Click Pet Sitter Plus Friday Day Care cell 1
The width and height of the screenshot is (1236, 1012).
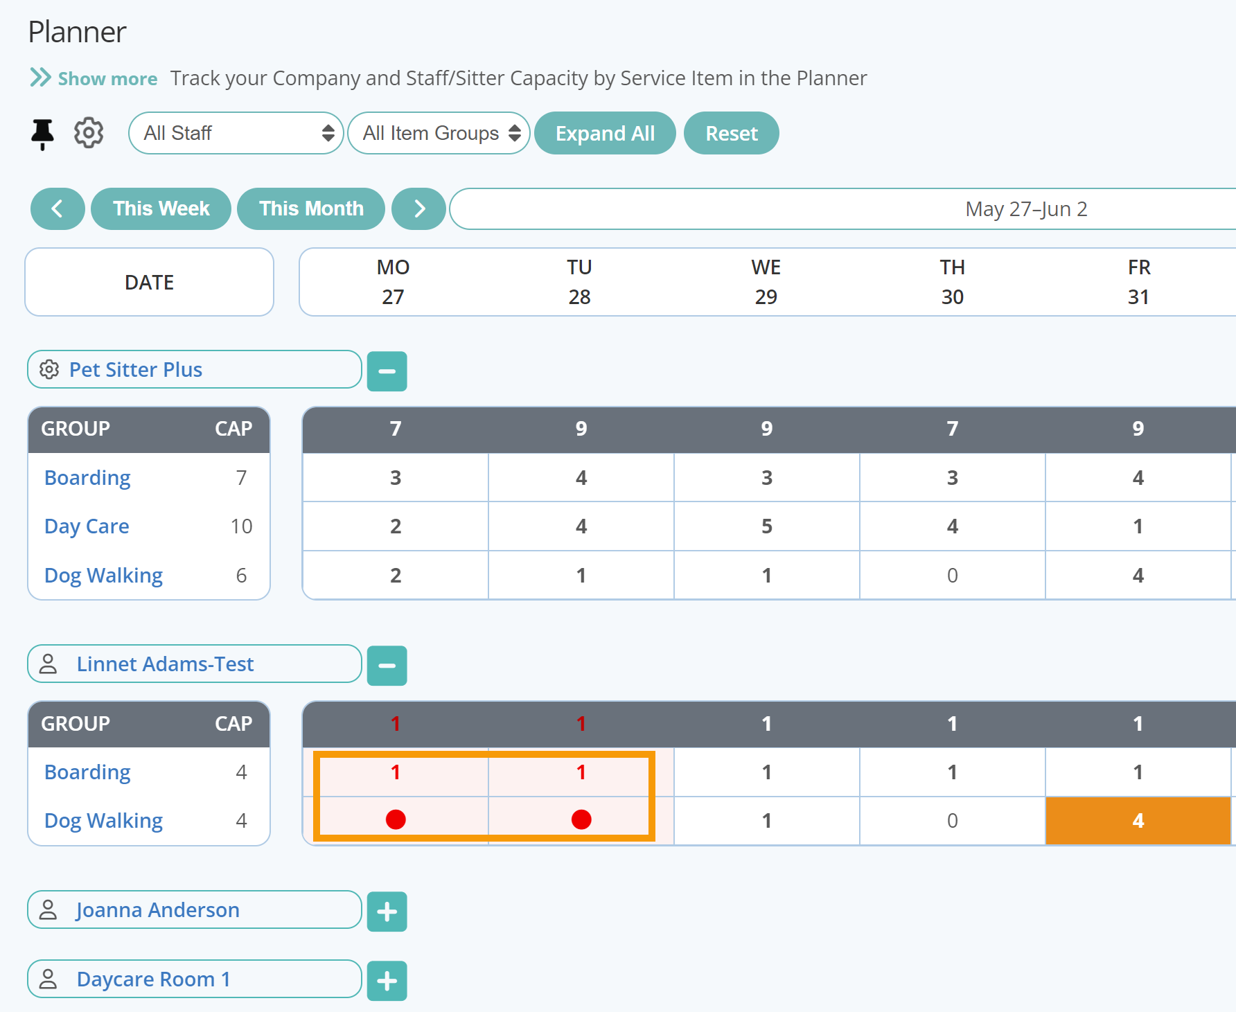[1138, 526]
